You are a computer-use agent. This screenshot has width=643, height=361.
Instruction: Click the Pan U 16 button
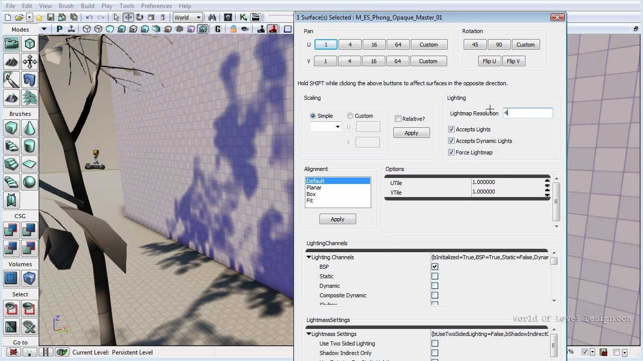(x=374, y=45)
